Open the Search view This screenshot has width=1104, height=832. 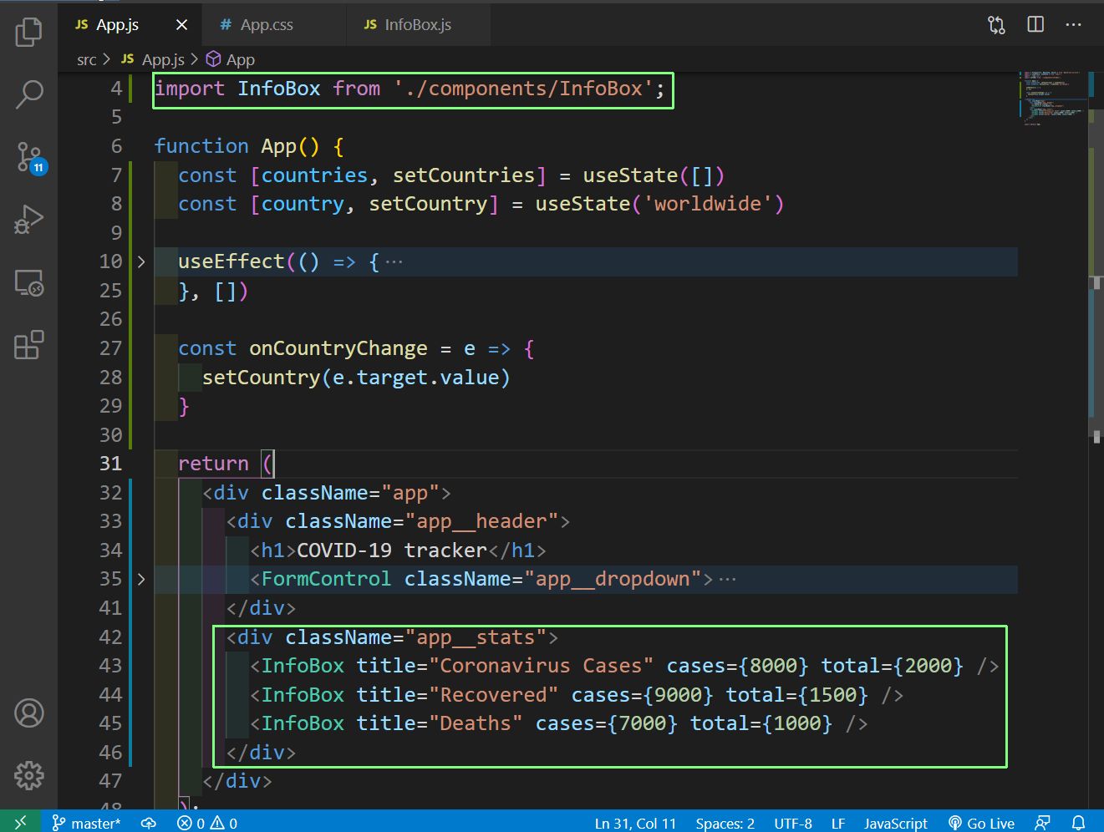click(29, 94)
